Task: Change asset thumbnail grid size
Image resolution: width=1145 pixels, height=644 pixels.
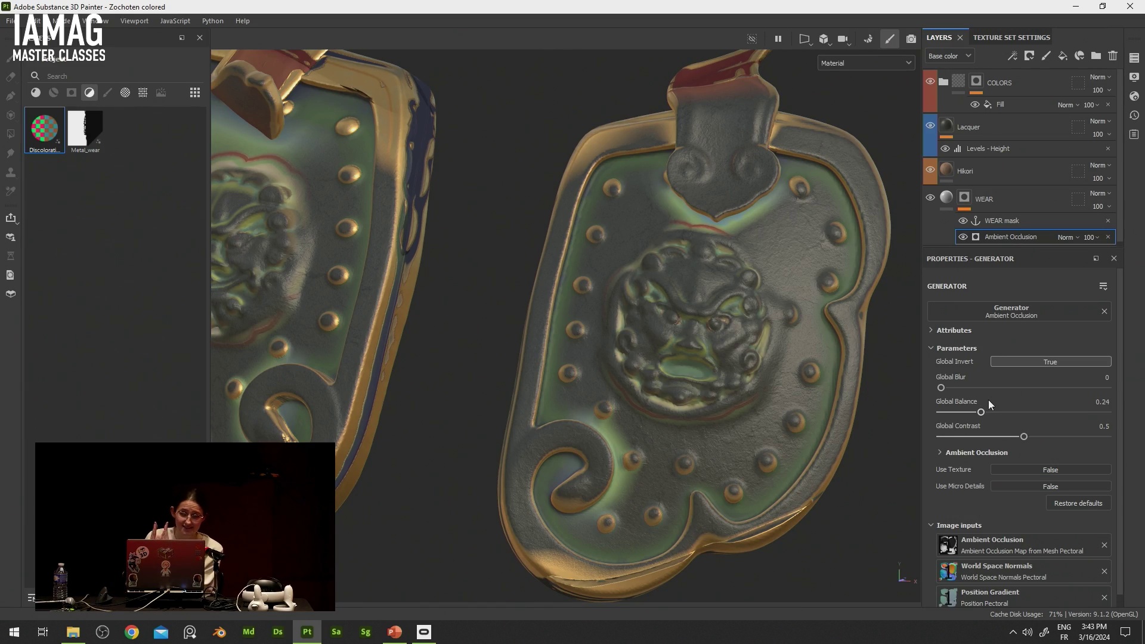Action: 195,92
